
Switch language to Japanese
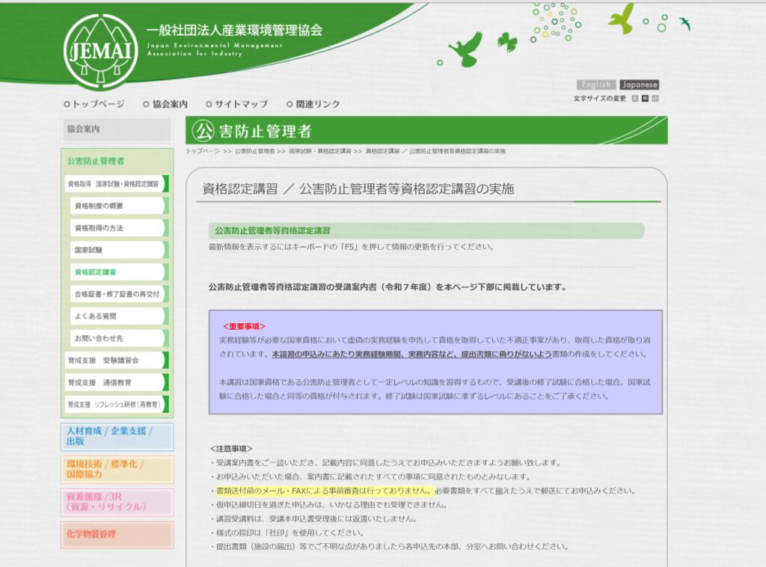click(639, 85)
